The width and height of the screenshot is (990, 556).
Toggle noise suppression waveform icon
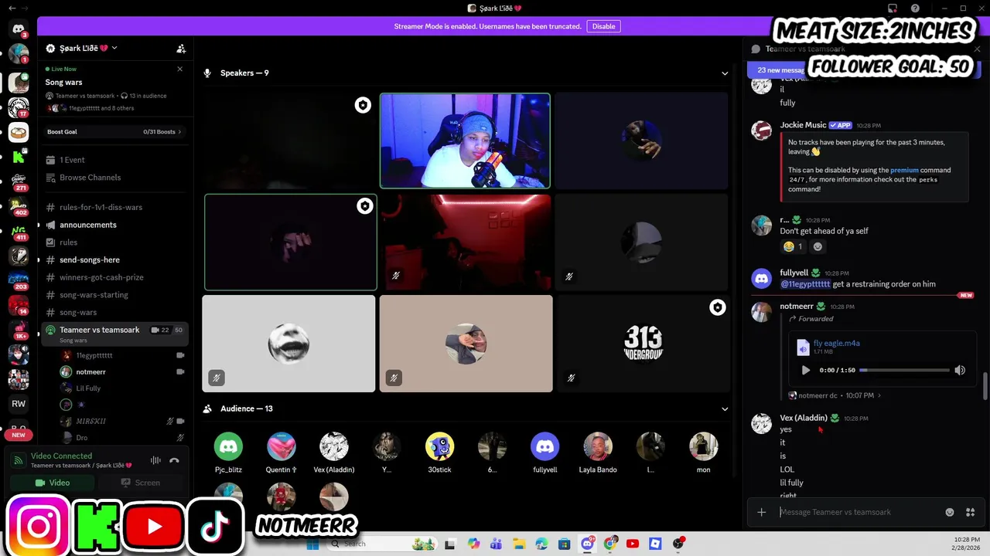point(155,460)
